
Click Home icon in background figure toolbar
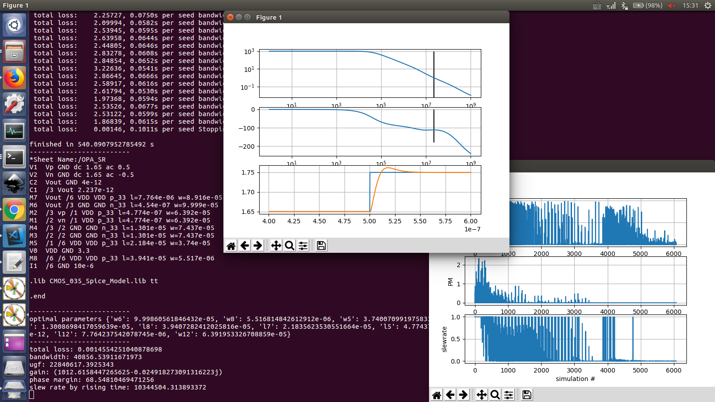(437, 395)
